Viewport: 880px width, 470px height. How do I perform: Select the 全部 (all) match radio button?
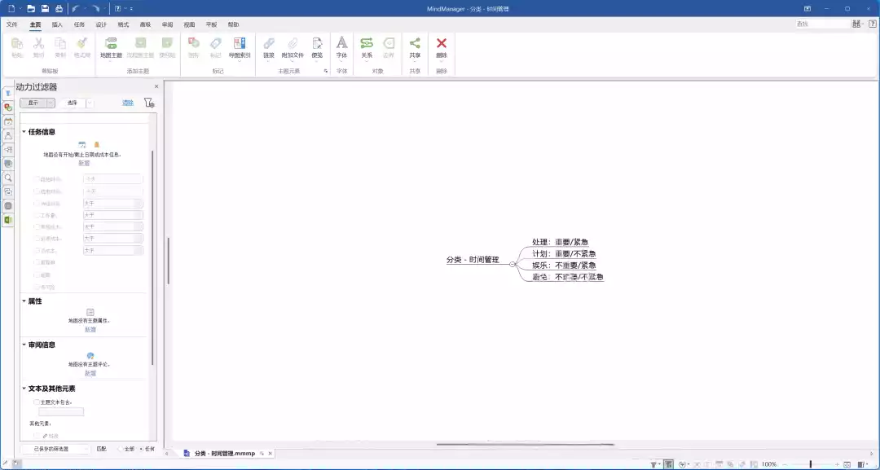[x=120, y=449]
